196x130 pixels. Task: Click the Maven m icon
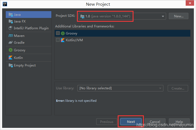11,36
